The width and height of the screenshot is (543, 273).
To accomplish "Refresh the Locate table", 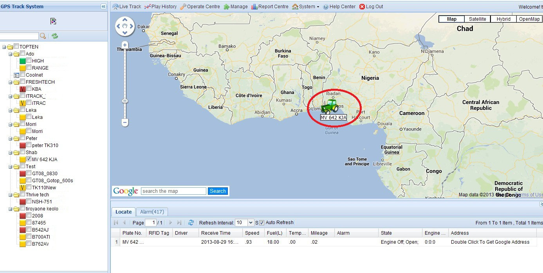I will pyautogui.click(x=191, y=223).
